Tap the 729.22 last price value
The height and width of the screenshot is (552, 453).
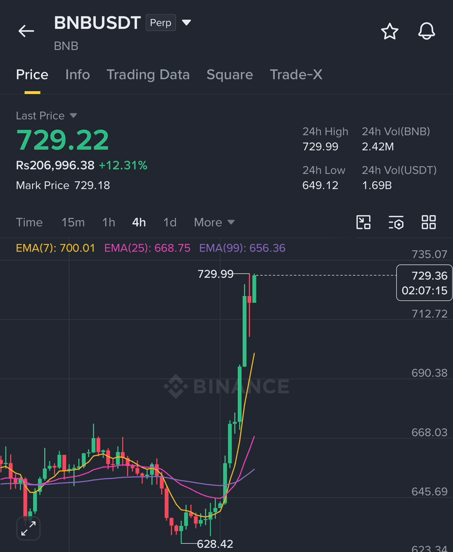point(62,140)
